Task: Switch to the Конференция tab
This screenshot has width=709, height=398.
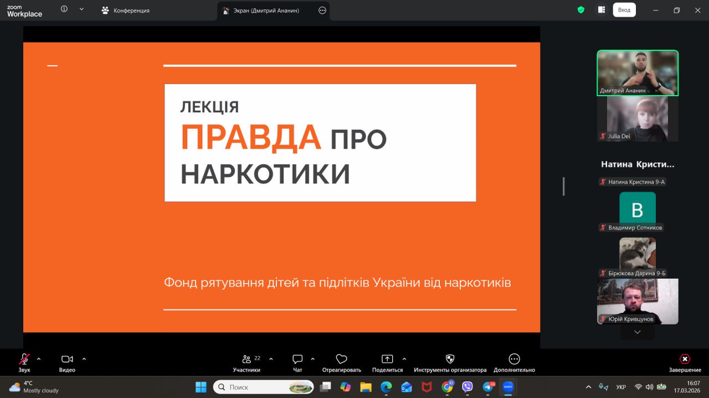Action: coord(126,11)
